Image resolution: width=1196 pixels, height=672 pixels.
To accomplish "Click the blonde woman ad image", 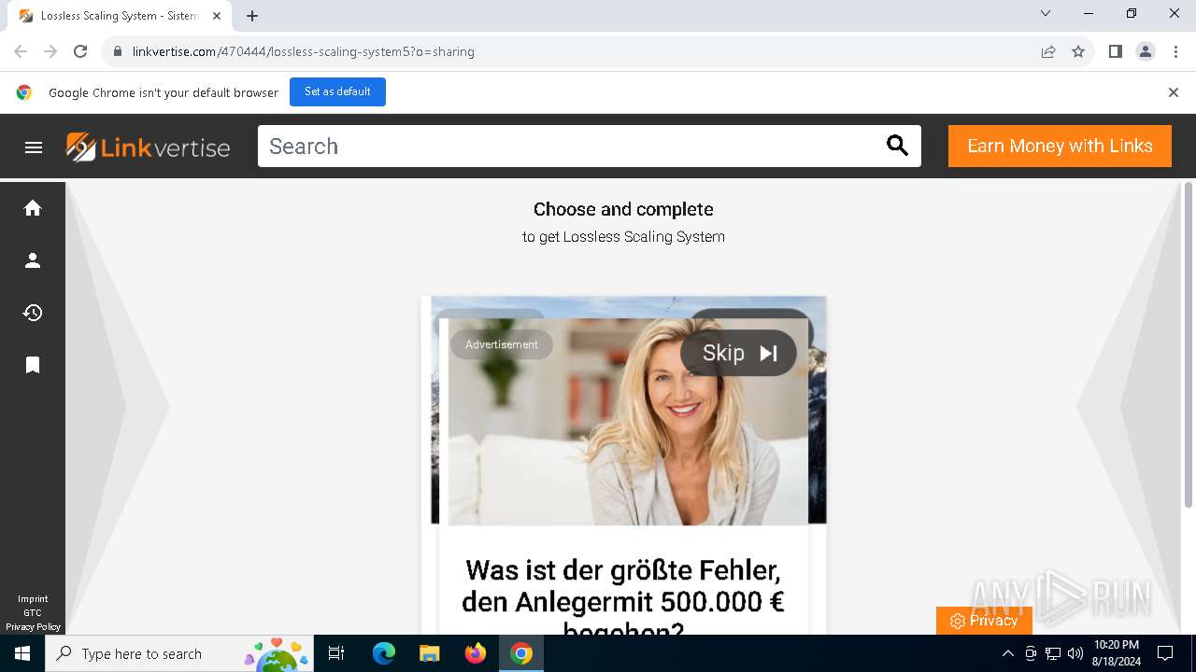I will 628,422.
